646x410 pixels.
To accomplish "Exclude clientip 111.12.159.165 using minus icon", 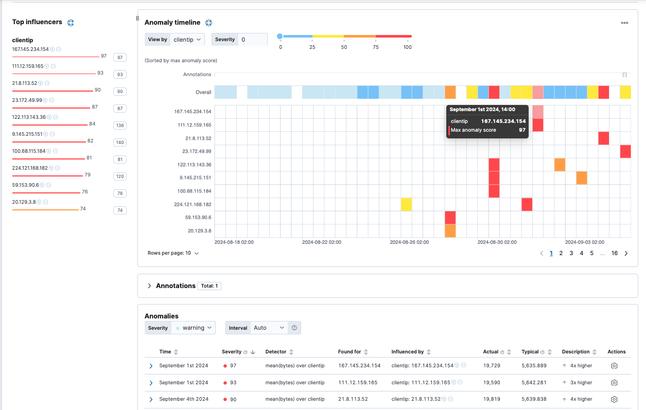I will point(54,66).
